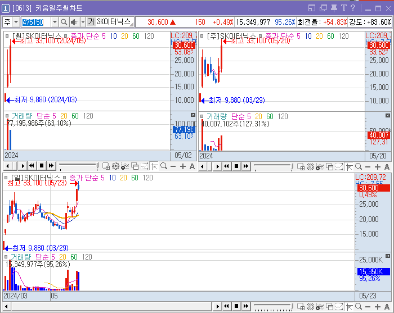Click monthly chart fast-forward button
This screenshot has height=313, width=394.
(51, 166)
